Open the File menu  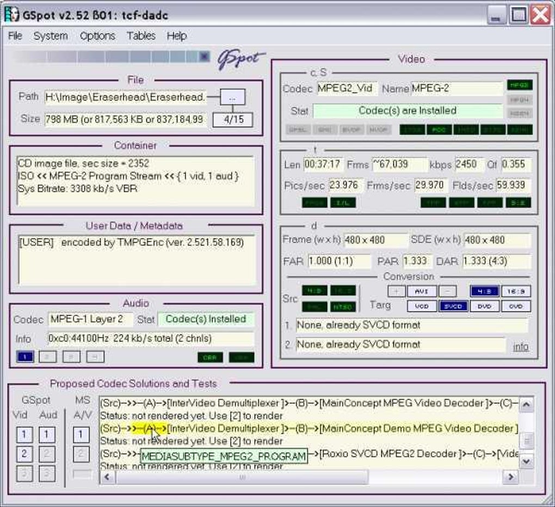pyautogui.click(x=15, y=36)
